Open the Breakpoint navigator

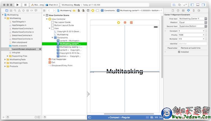pyautogui.click(x=32, y=10)
